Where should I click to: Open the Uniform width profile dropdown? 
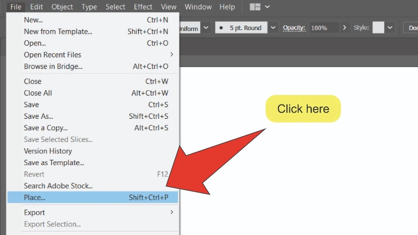[x=206, y=28]
